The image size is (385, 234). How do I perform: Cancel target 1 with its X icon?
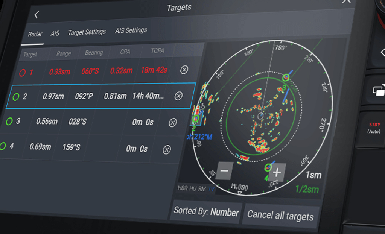click(184, 70)
